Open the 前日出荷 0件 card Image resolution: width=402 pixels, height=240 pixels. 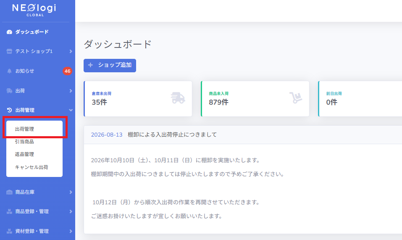[360, 99]
